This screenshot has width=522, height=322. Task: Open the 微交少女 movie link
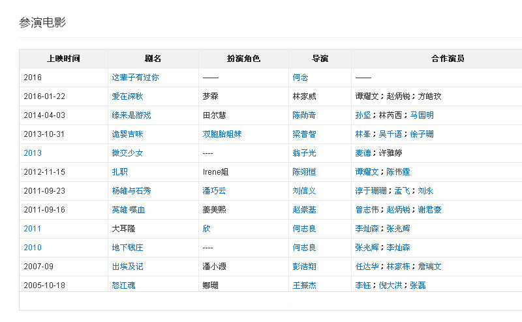tap(127, 153)
